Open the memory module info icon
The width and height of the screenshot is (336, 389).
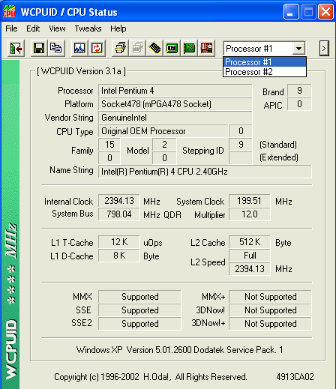click(154, 48)
